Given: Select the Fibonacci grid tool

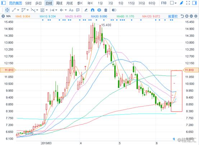Looking at the screenshot, I should [x=42, y=10].
